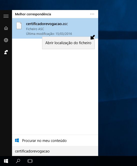This screenshot has width=137, height=166.
Task: Focus the search box containing 'certificadorevogacao'
Action: pos(55,151)
